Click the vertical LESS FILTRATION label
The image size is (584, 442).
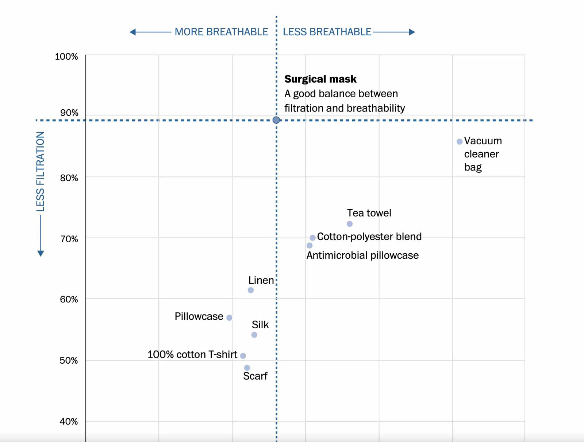[x=40, y=171]
